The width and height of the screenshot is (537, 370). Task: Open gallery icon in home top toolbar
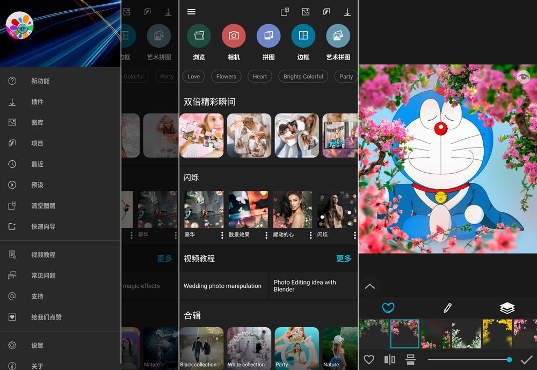[x=306, y=12]
